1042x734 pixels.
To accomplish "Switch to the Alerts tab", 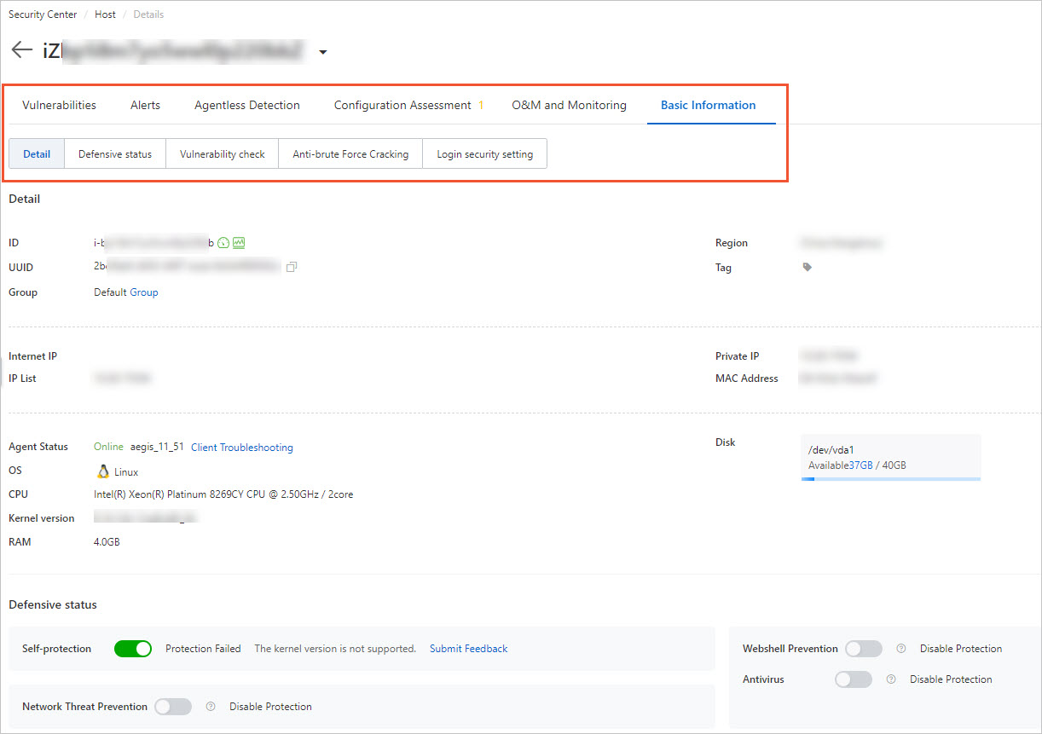I will 145,105.
